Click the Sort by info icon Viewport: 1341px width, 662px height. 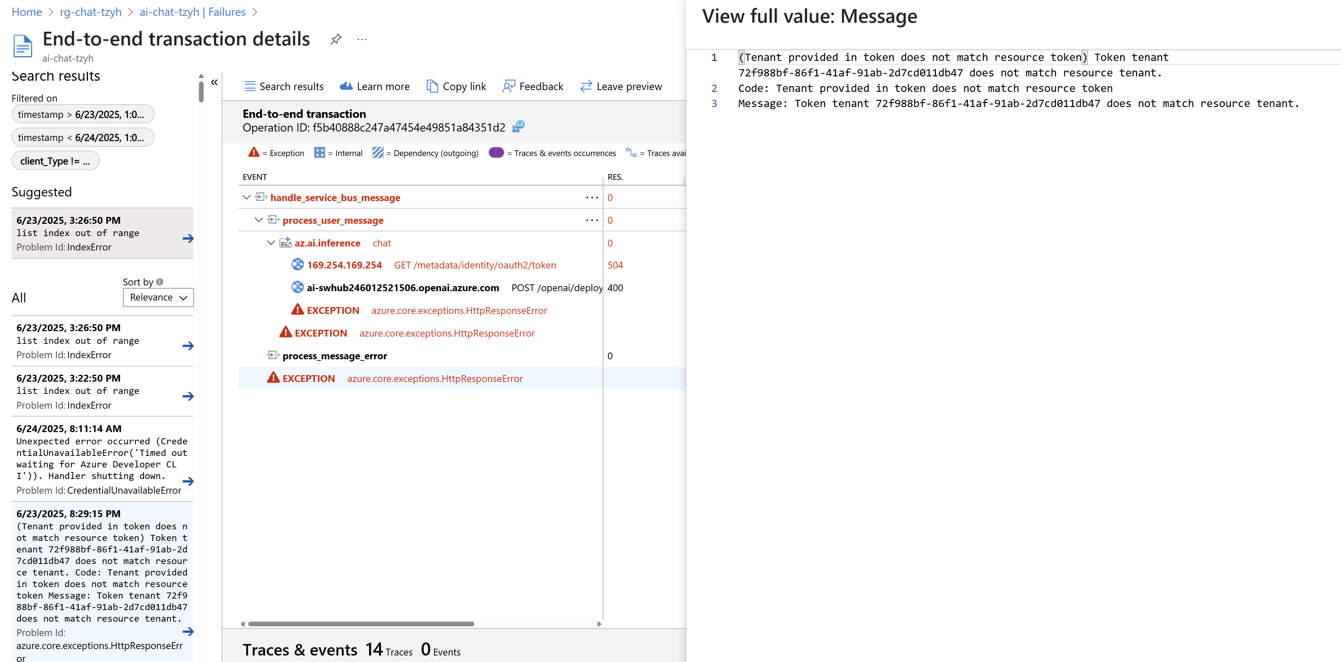(160, 281)
